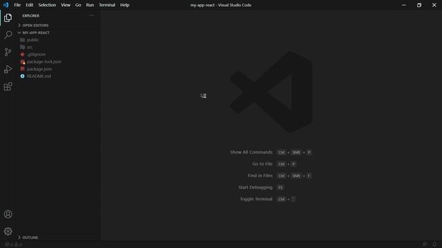Image resolution: width=442 pixels, height=248 pixels.
Task: Click the git icon beside .gitignore
Action: 23,54
